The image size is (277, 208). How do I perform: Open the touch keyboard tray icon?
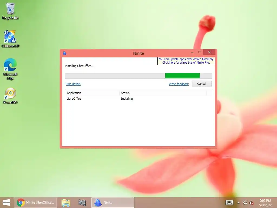229,203
